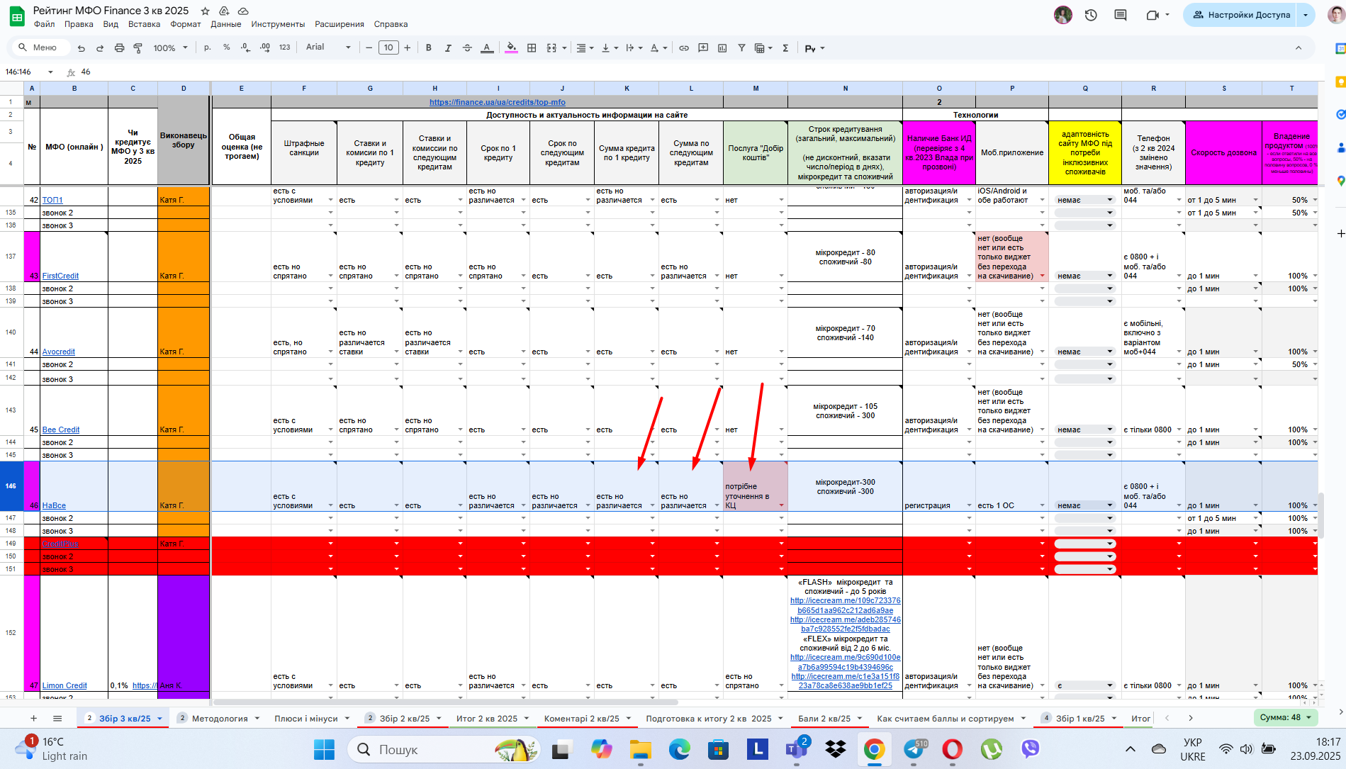Click the Print icon in the toolbar
This screenshot has height=769, width=1346.
tap(119, 48)
